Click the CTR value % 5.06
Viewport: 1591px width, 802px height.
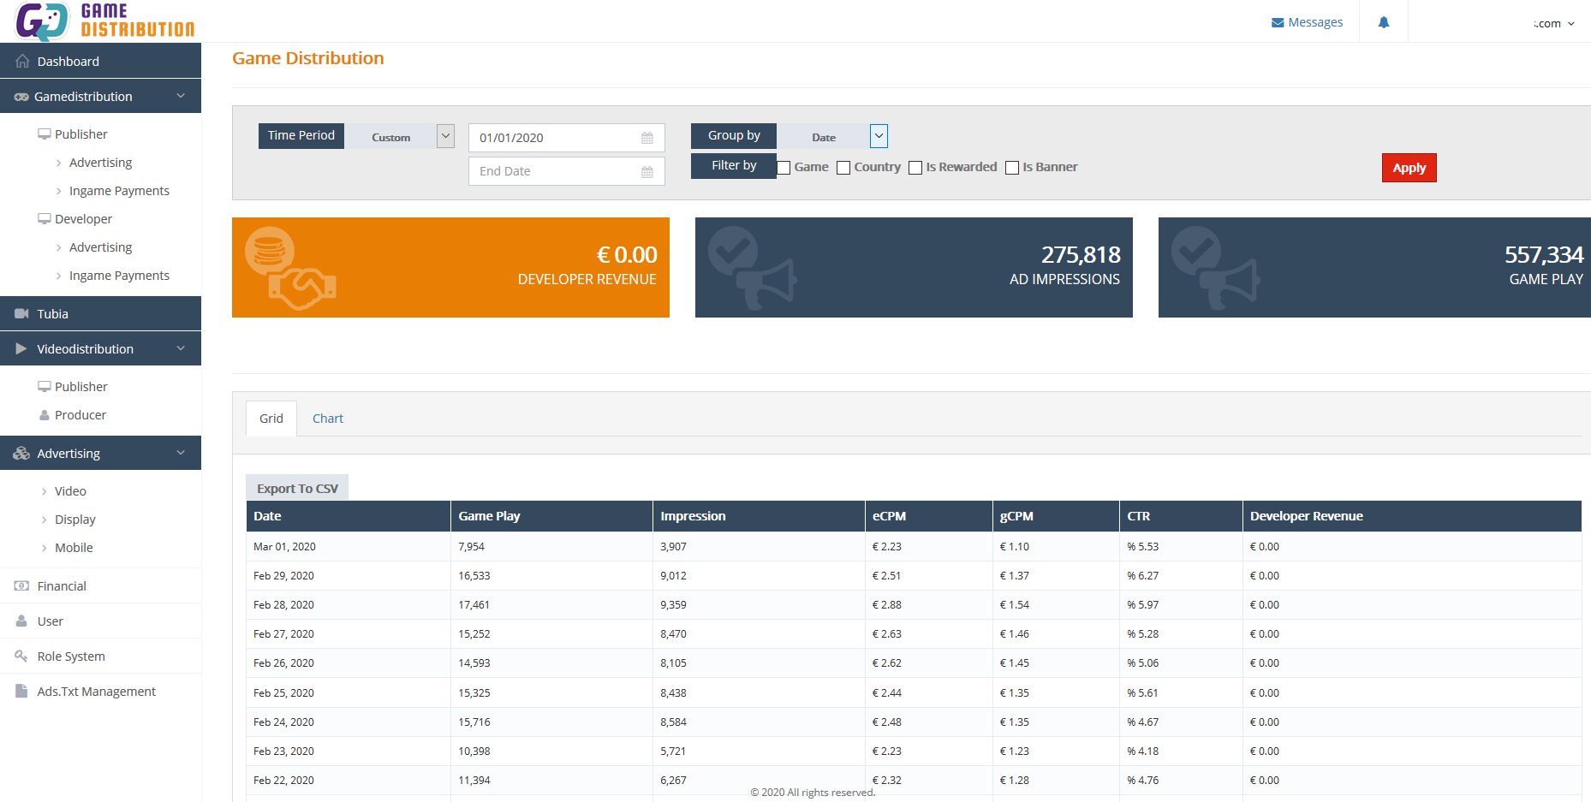click(x=1142, y=663)
